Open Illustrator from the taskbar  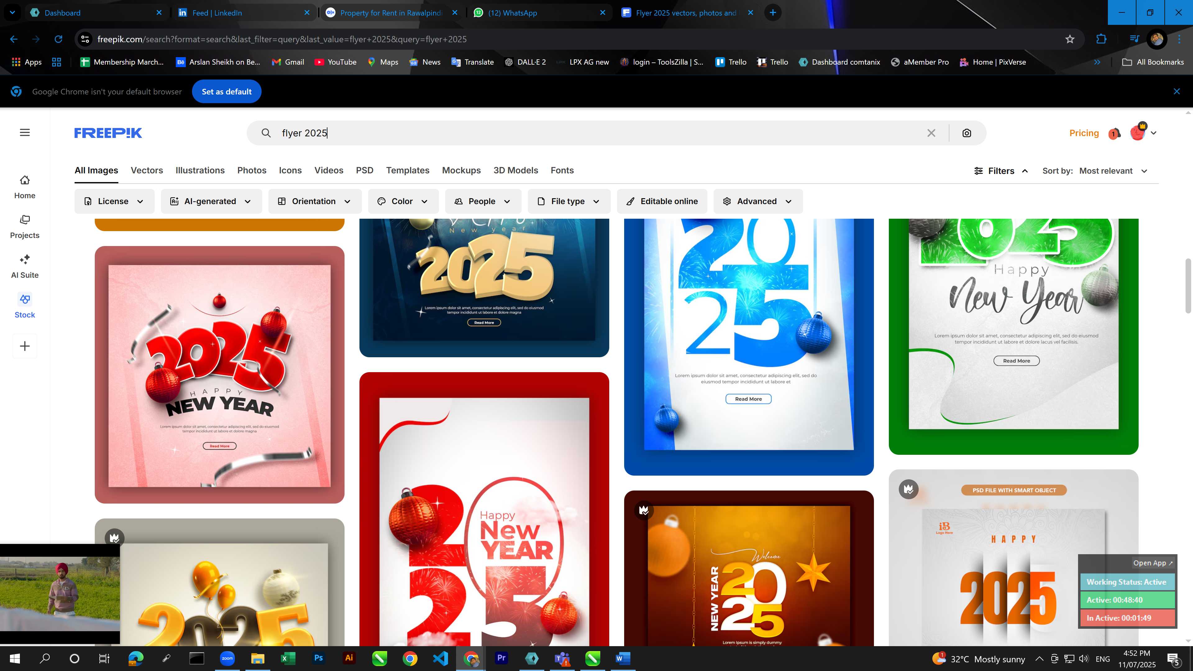(x=349, y=658)
